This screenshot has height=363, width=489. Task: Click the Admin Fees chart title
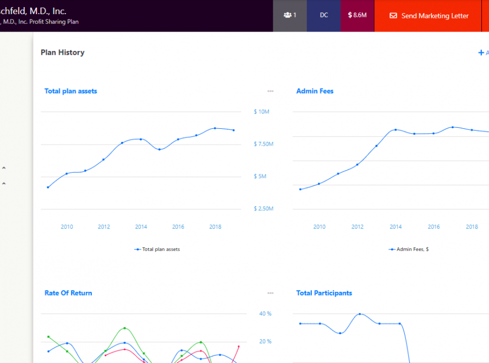click(315, 91)
